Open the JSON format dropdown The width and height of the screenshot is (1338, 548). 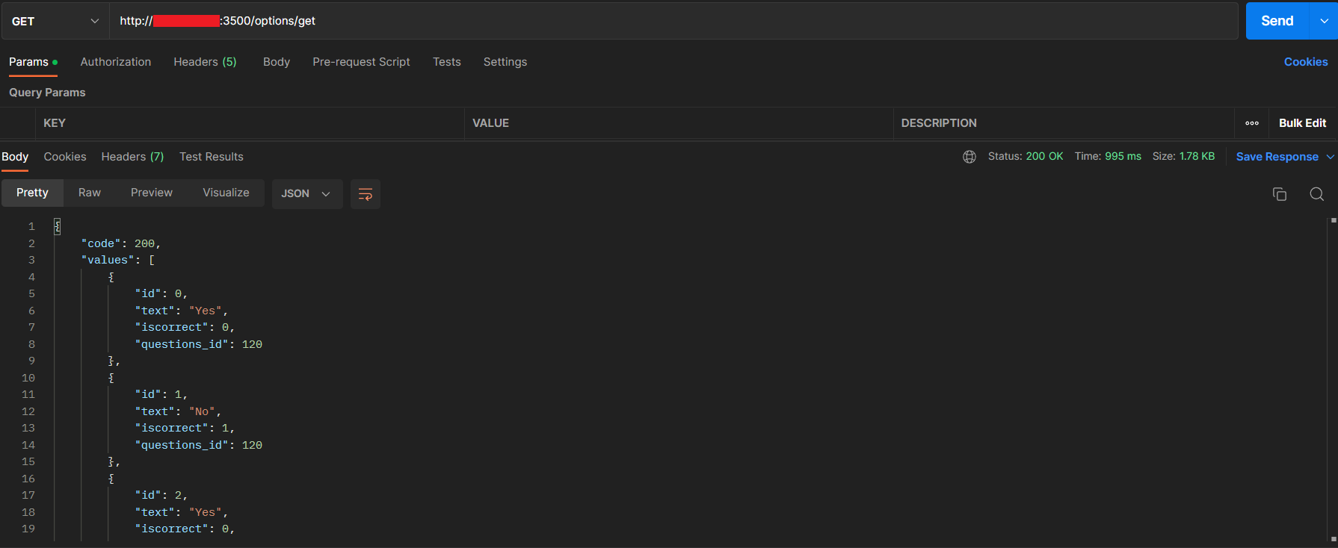click(x=307, y=194)
